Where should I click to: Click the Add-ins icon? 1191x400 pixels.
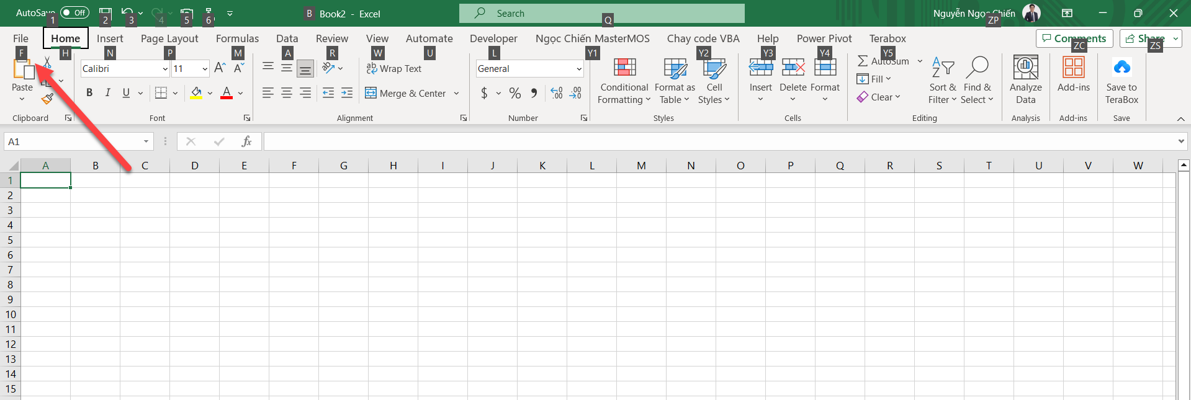(x=1073, y=67)
